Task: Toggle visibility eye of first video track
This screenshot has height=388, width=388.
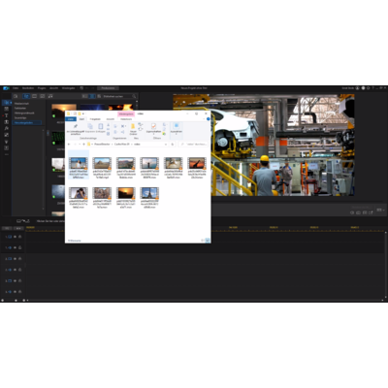Action: tap(16, 237)
